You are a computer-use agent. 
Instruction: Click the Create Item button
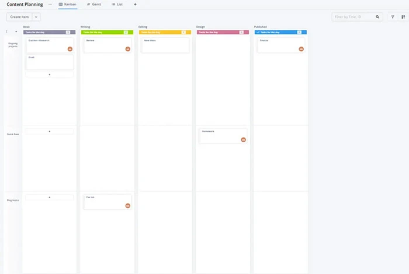(x=19, y=17)
